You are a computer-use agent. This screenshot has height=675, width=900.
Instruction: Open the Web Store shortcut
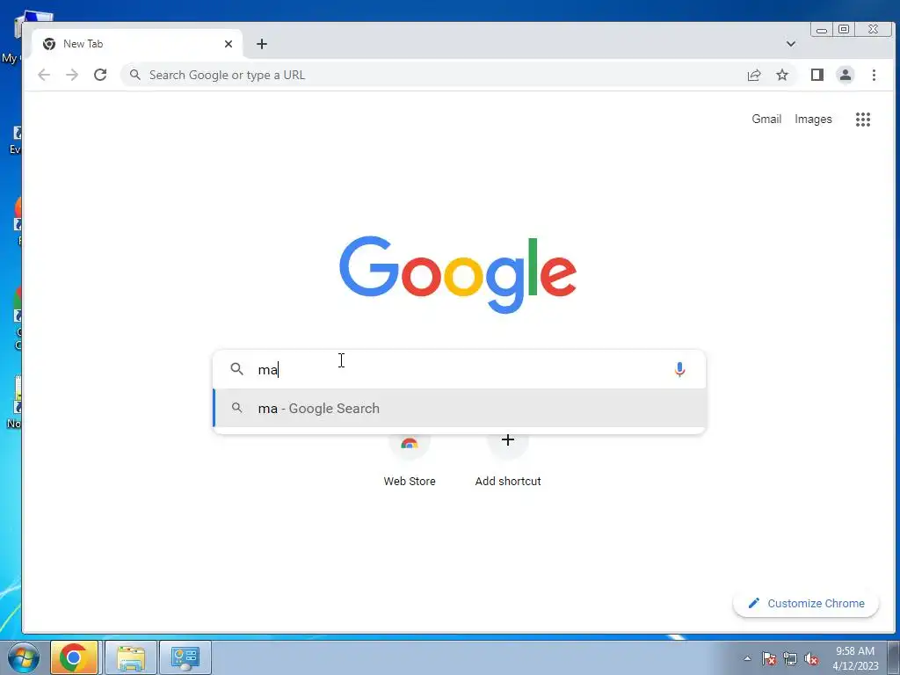(410, 459)
